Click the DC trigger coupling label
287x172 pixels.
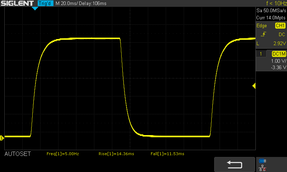click(x=282, y=34)
